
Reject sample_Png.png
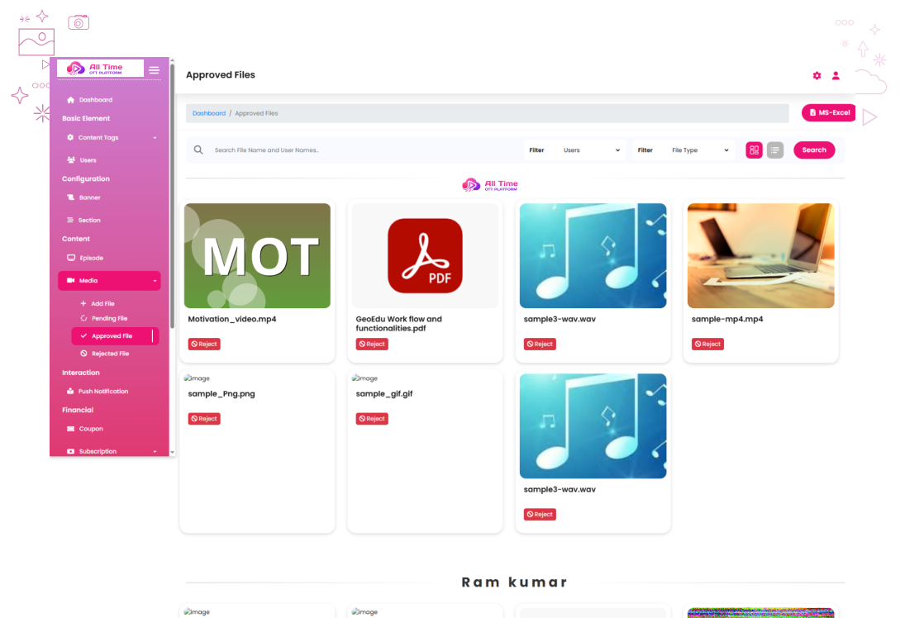tap(204, 418)
